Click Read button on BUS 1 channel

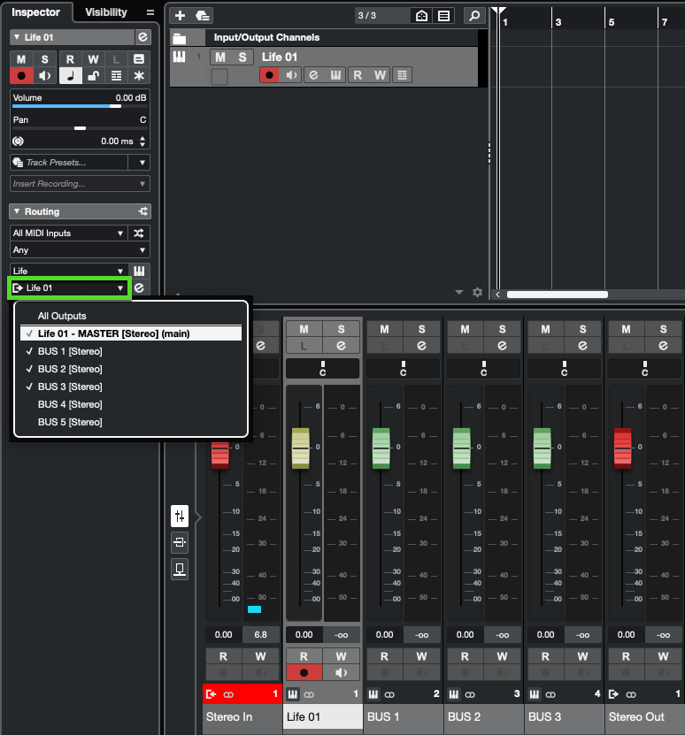pyautogui.click(x=384, y=656)
